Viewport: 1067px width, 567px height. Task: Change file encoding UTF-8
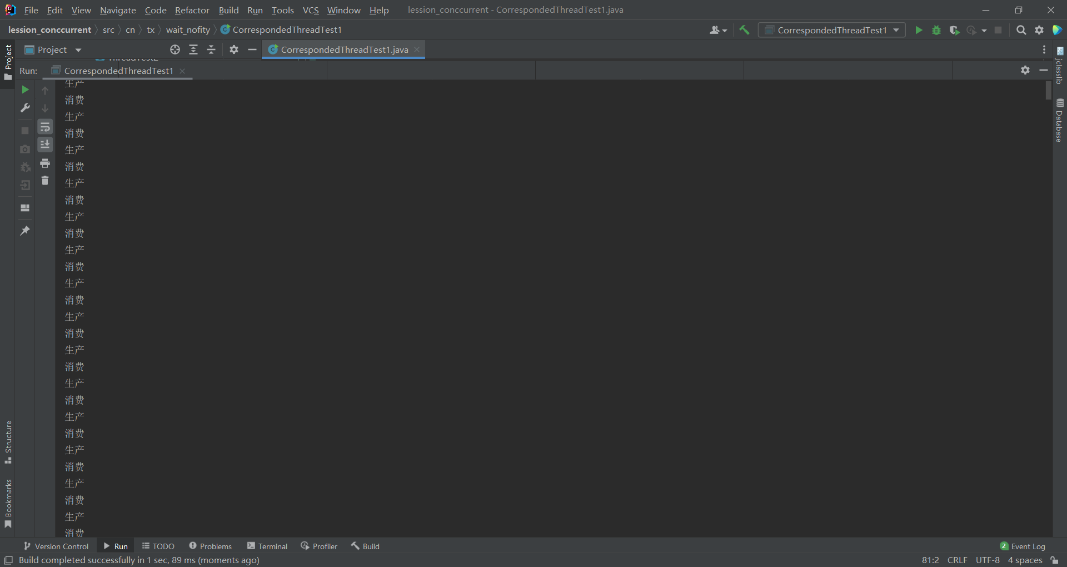988,560
